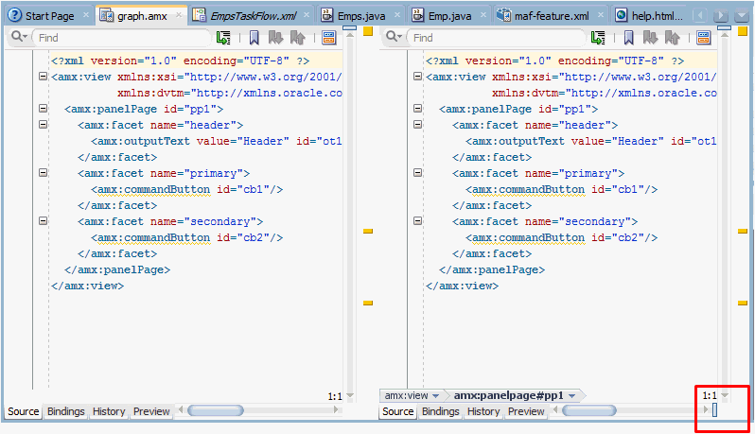Select the graph.amx editor tab
The height and width of the screenshot is (434, 755).
[x=142, y=16]
